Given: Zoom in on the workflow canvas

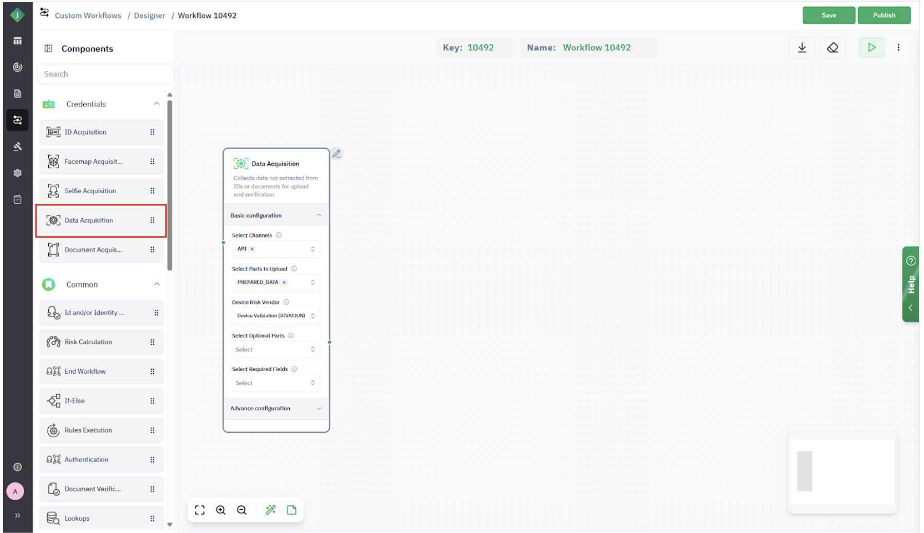Looking at the screenshot, I should click(x=221, y=510).
